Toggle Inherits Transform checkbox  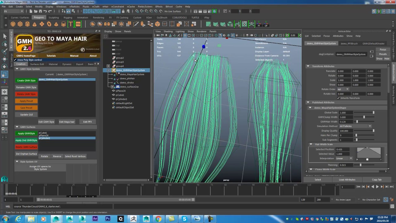tap(338, 98)
